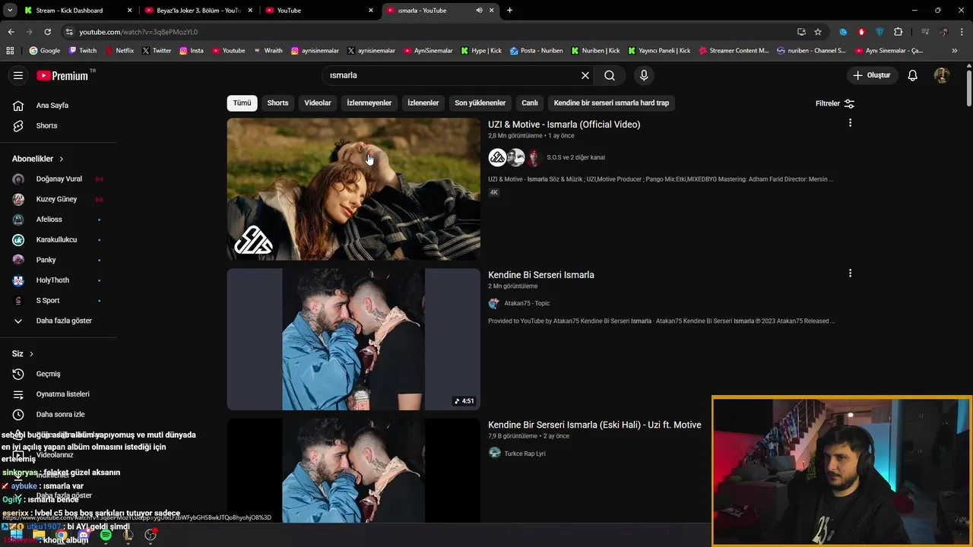Mute the ısmarla tab audio
The width and height of the screenshot is (973, 547).
(x=479, y=11)
